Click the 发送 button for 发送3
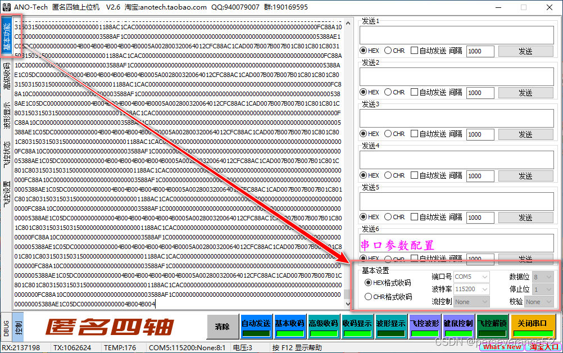Image resolution: width=563 pixels, height=353 pixels. [526, 134]
